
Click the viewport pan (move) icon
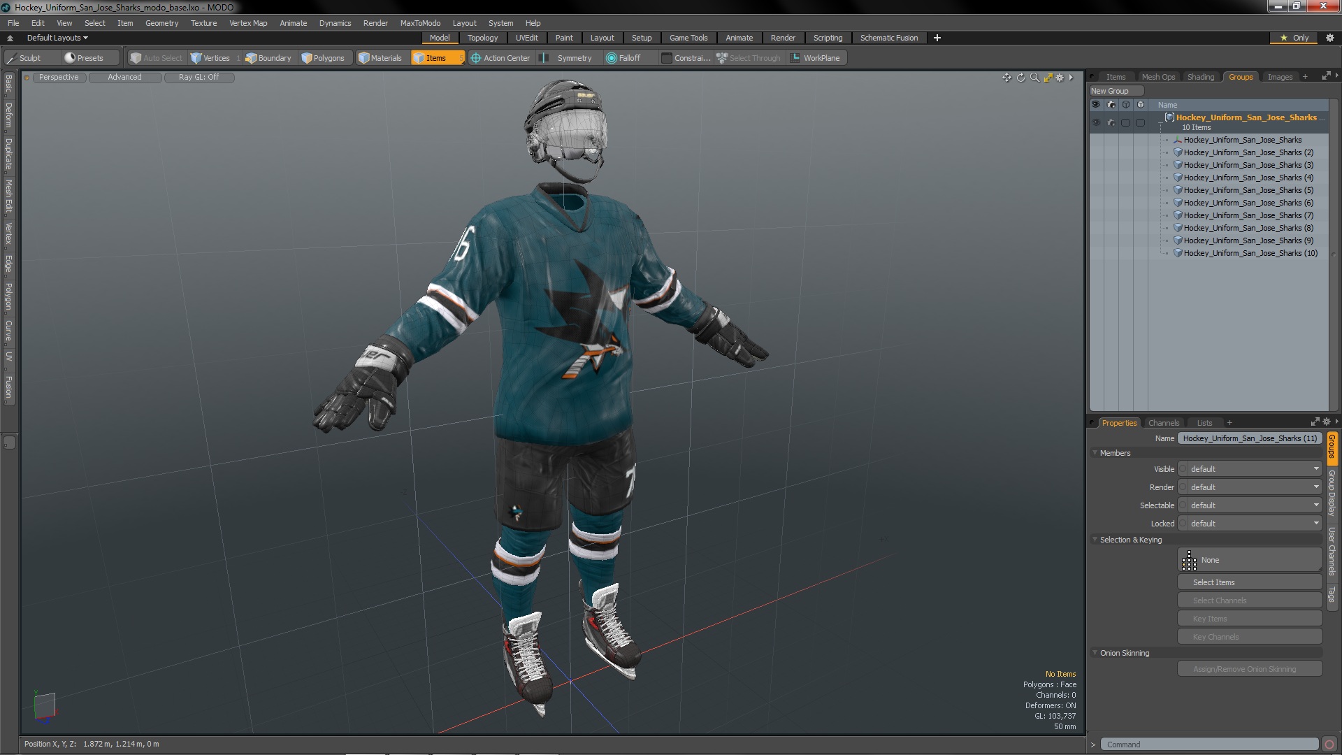tap(1006, 78)
